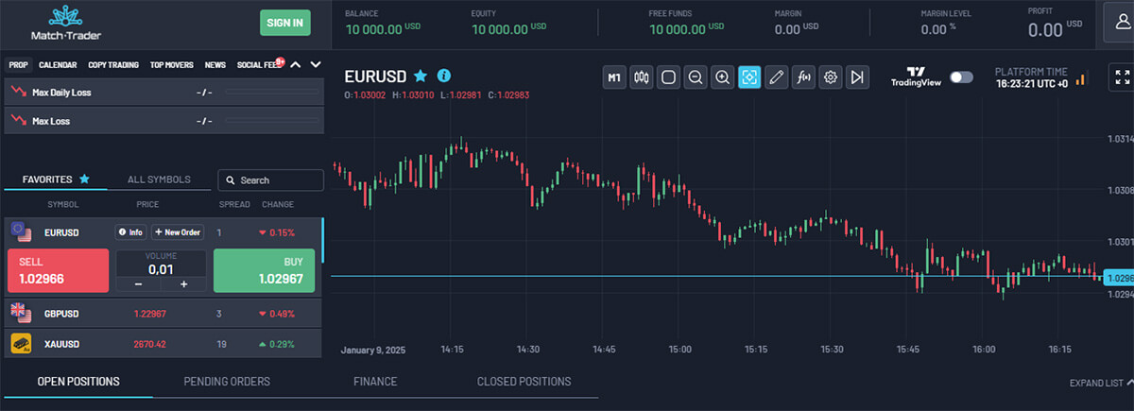Click the zoom in magnifier icon
Viewport: 1134px width, 411px height.
[722, 77]
